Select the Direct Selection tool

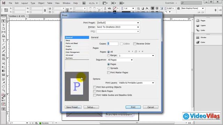(3, 25)
